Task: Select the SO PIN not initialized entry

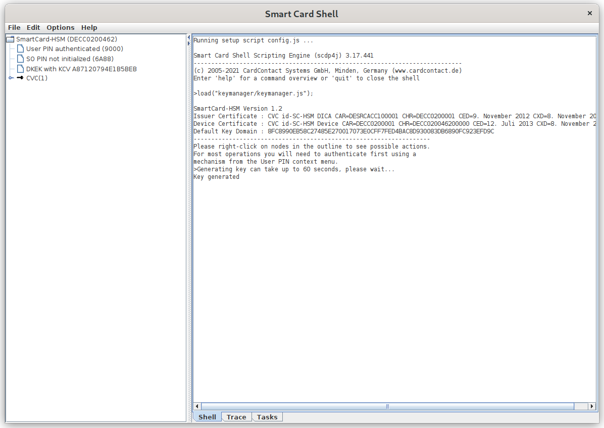Action: tap(70, 59)
